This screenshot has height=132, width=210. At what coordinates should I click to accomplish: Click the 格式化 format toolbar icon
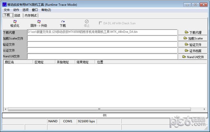click(x=15, y=24)
